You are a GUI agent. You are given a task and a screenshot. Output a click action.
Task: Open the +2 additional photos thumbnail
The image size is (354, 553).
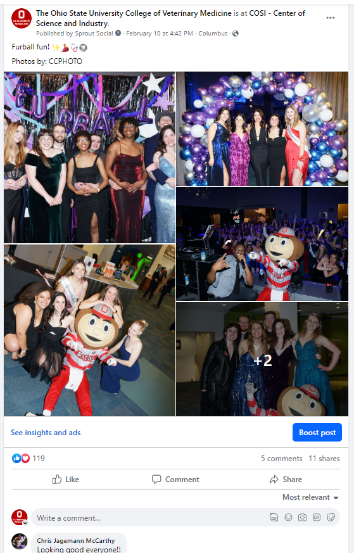click(262, 359)
